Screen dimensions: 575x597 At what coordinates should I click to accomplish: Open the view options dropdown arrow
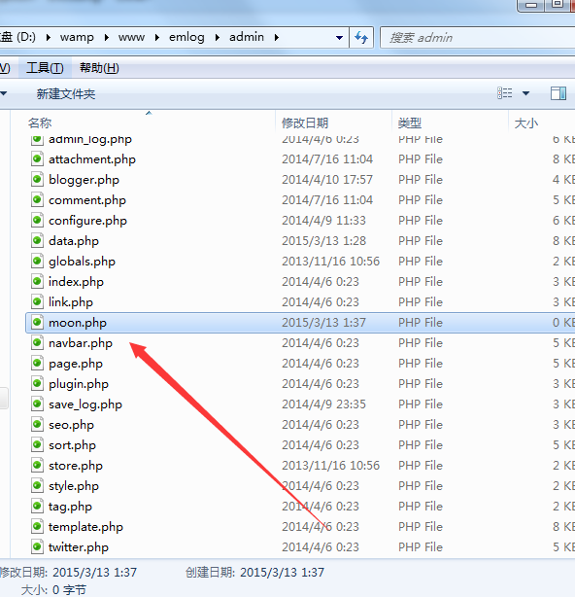pyautogui.click(x=525, y=93)
